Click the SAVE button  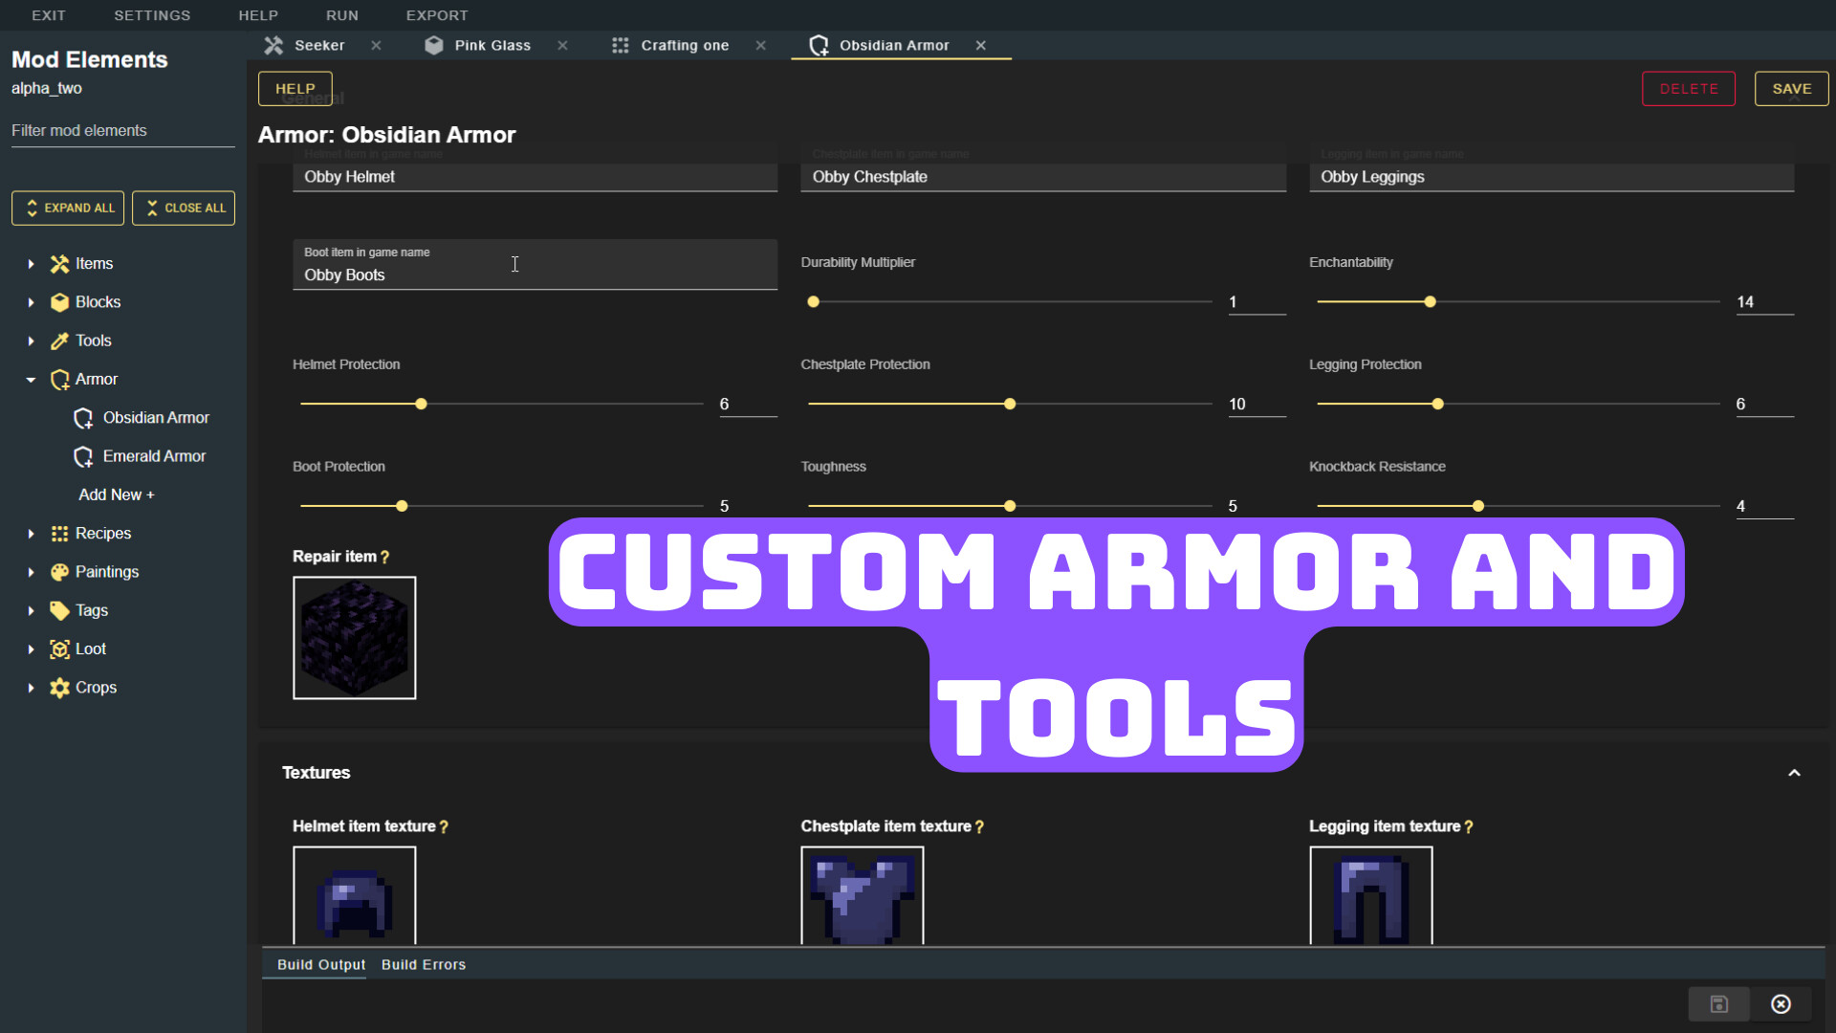point(1791,88)
